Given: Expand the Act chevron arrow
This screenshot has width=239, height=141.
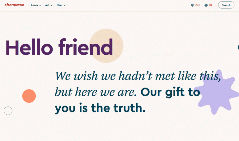Looking at the screenshot, I should (52, 5).
